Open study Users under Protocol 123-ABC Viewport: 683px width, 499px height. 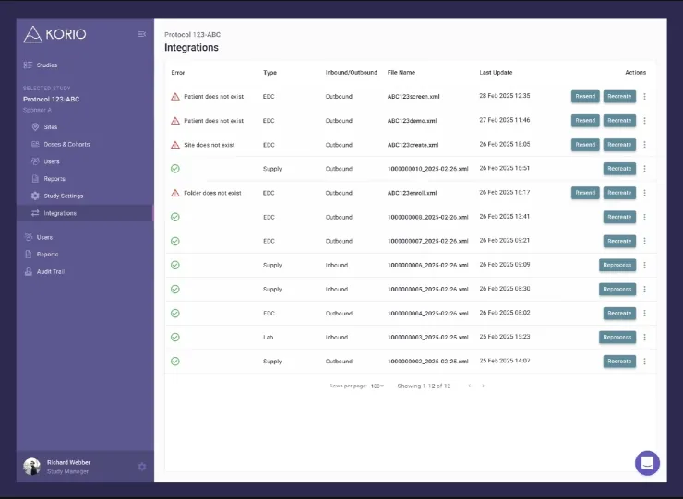[52, 161]
